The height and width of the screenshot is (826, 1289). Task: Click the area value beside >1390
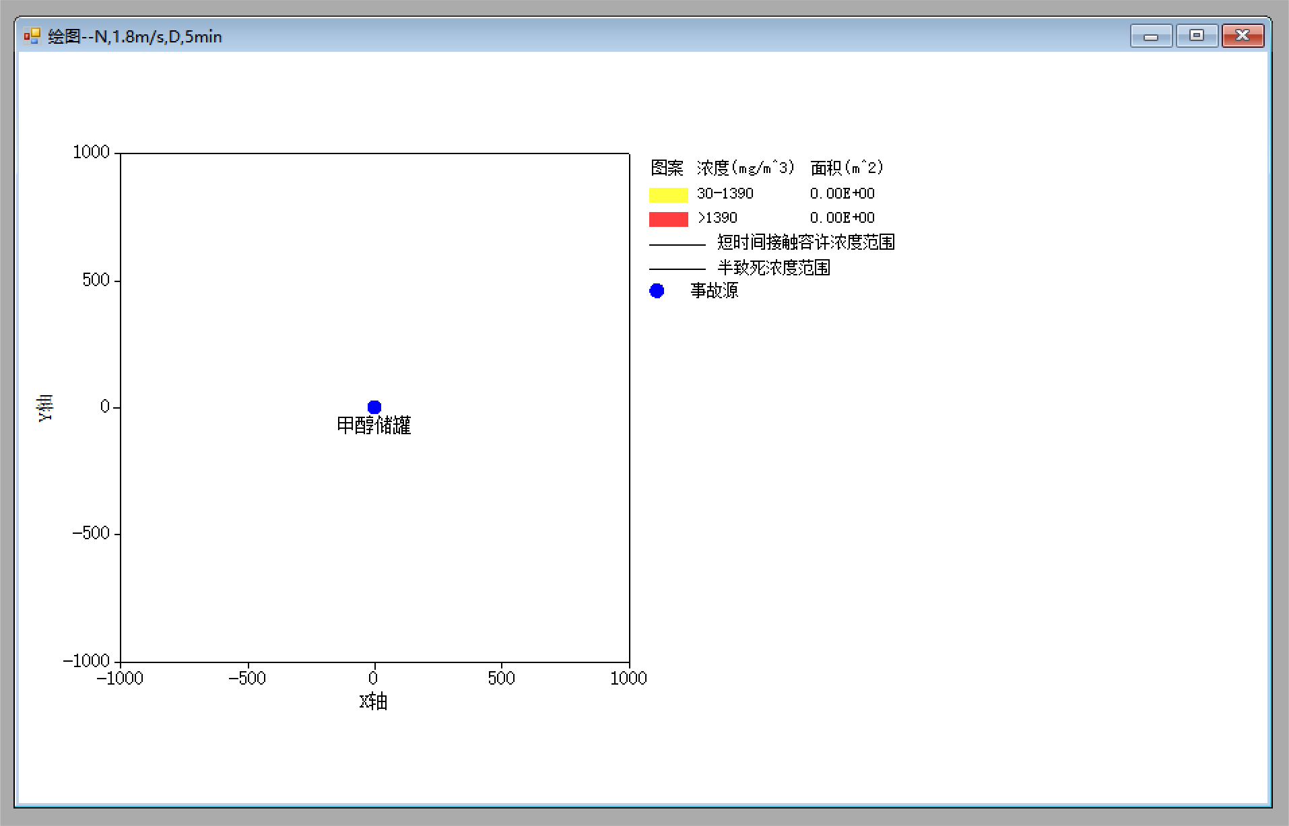click(842, 218)
